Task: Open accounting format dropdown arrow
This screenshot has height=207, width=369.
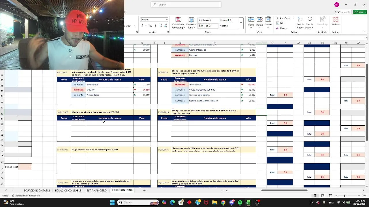Action: click(x=146, y=26)
